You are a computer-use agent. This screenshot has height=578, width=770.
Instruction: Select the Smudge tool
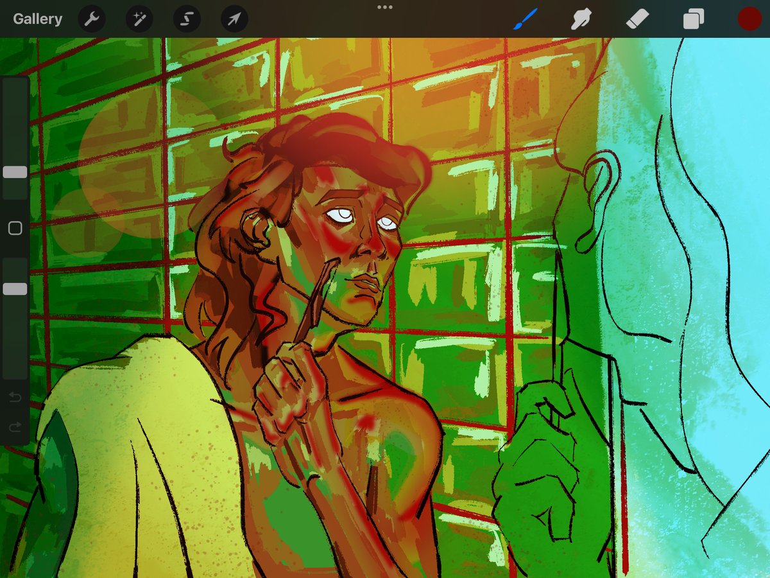tap(581, 19)
